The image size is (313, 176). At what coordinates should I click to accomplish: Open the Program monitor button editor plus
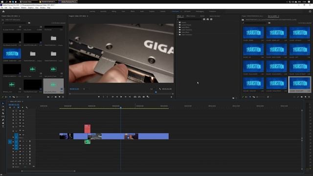click(x=171, y=97)
